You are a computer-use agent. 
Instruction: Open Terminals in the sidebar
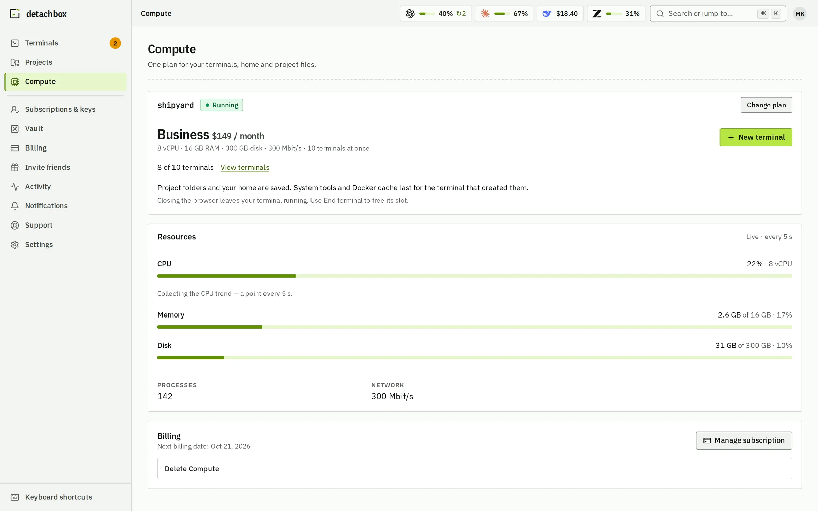click(x=65, y=43)
